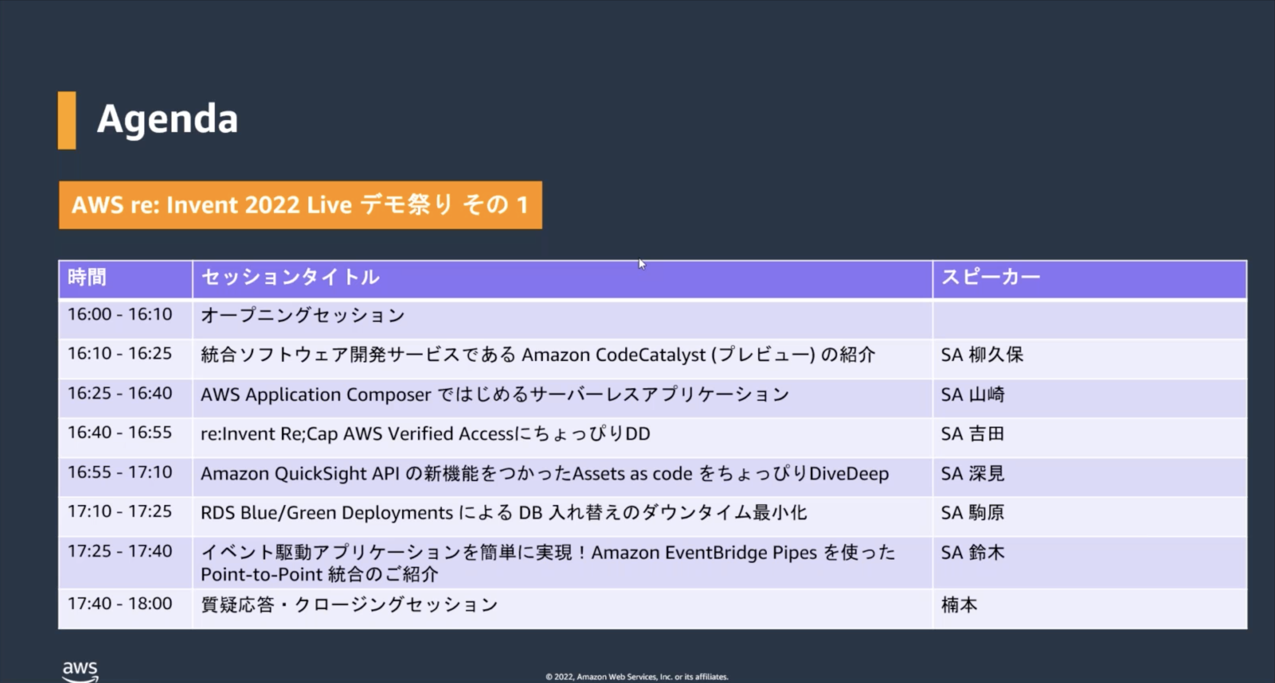Click the 質疑応答・クロージングセッション title
Viewport: 1275px width, 683px height.
click(x=349, y=605)
